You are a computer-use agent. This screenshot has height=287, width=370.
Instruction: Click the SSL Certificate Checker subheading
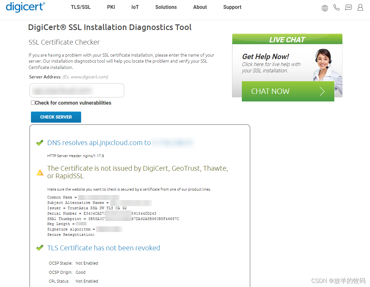pos(64,42)
